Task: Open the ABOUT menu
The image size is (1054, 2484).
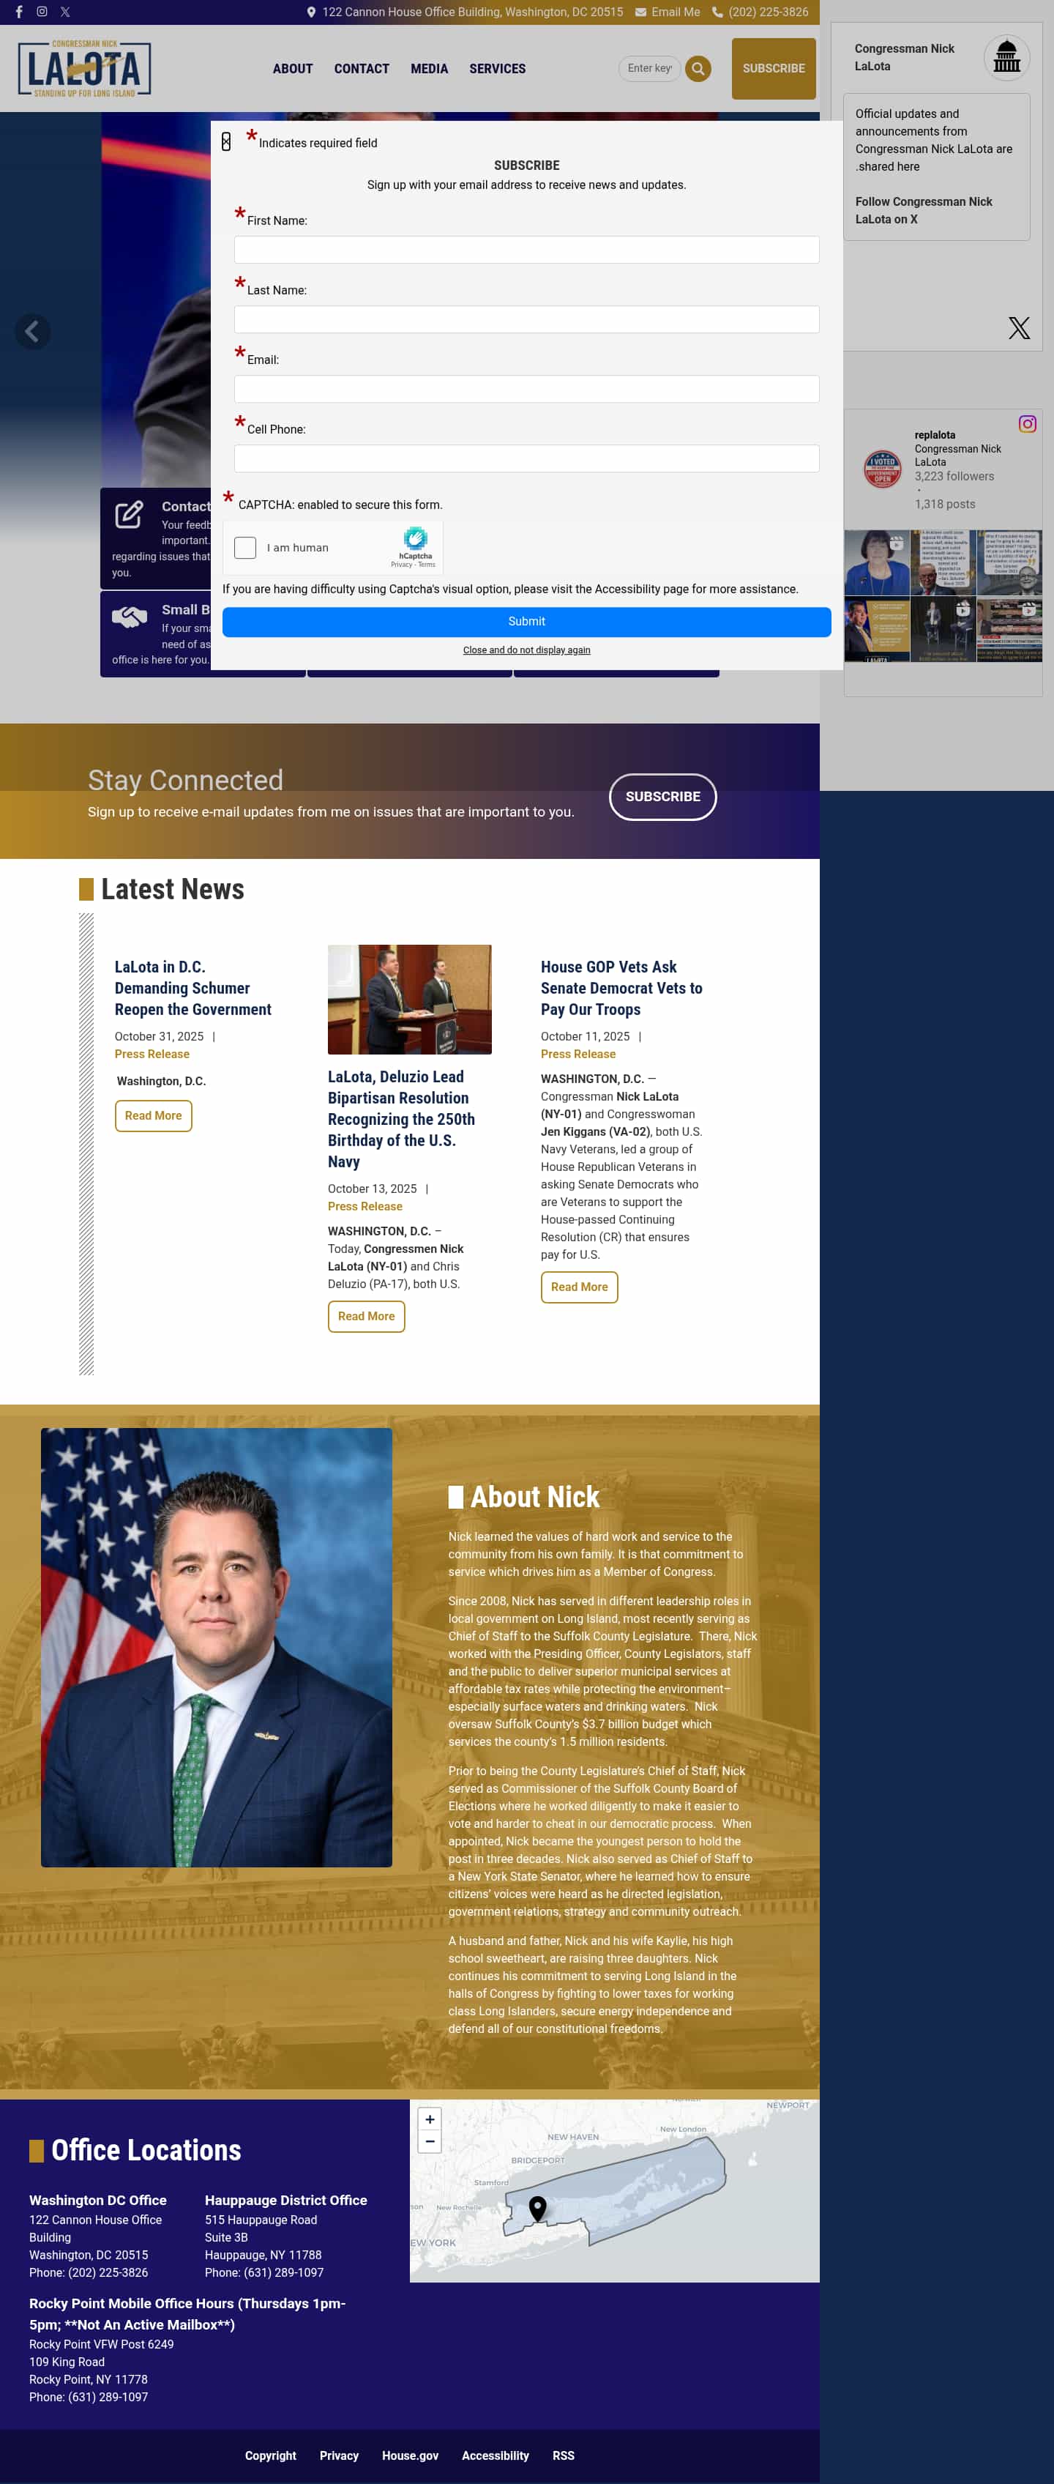Action: point(293,68)
